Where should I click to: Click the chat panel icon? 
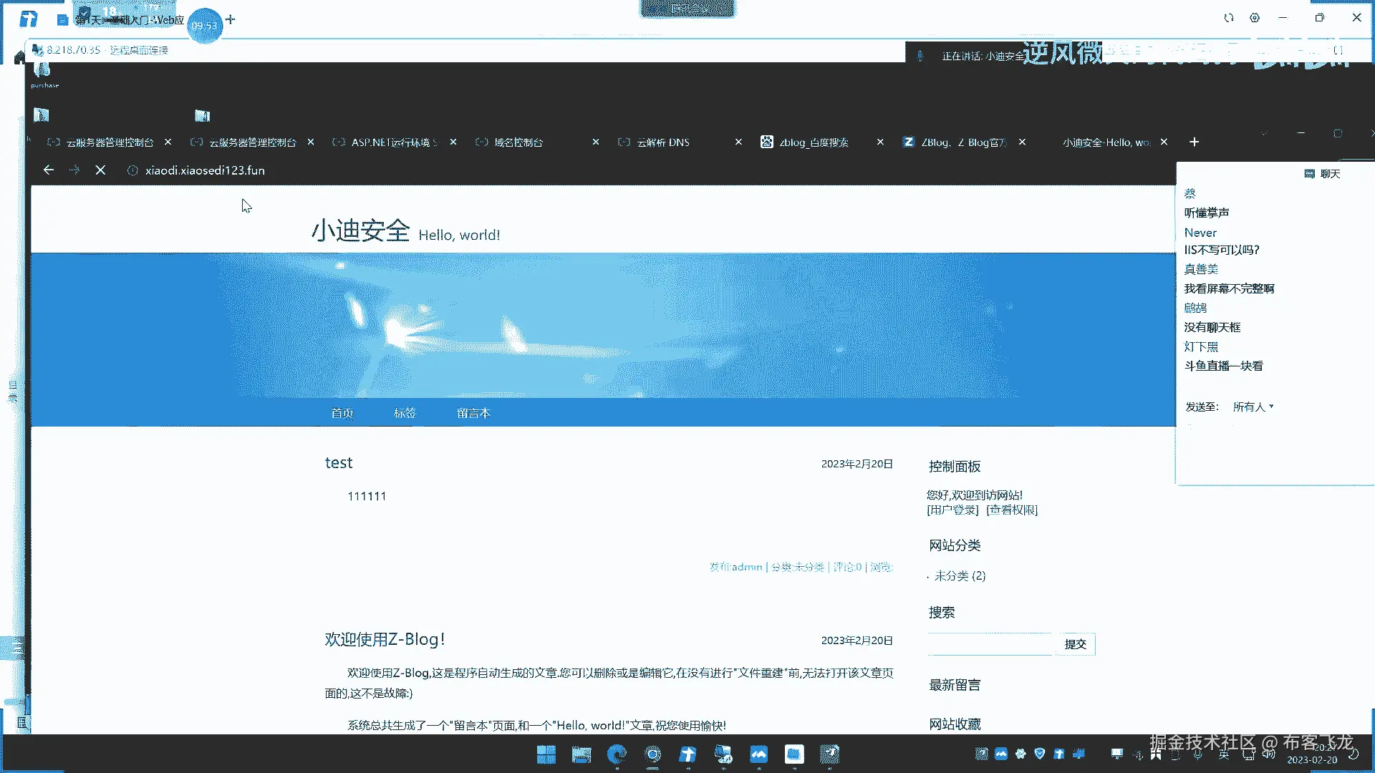click(x=1309, y=174)
